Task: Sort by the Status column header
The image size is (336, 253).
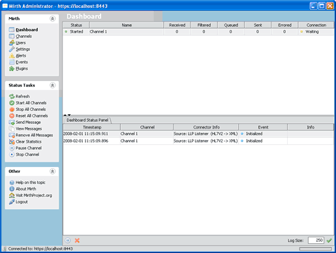Action: point(76,25)
